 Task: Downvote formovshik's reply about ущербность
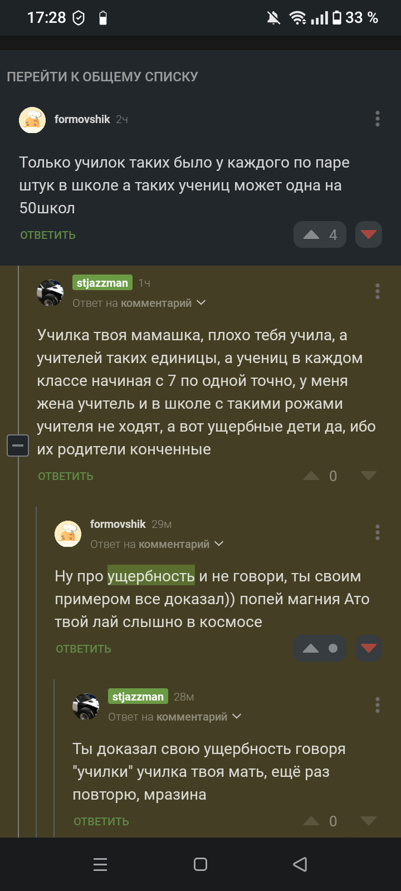tap(368, 649)
